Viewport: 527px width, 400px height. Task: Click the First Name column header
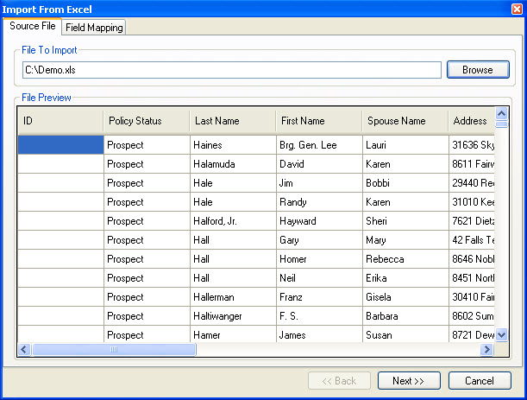click(319, 121)
